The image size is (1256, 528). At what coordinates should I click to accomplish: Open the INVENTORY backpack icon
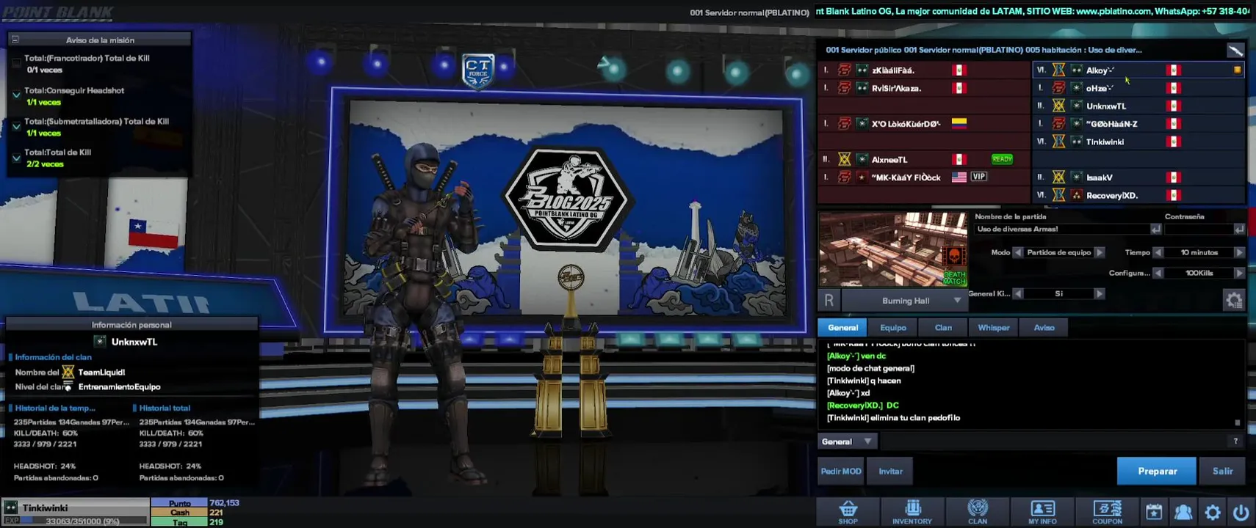point(912,512)
